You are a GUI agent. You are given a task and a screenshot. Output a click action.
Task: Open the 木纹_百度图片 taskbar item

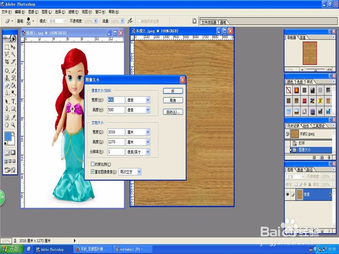93,249
